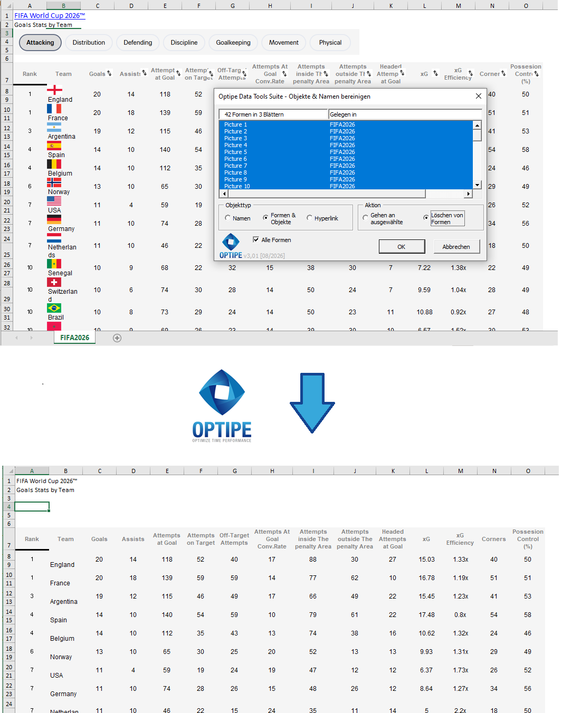Select the Brazil flag picture
Screen dimensions: 562x713
(x=54, y=308)
